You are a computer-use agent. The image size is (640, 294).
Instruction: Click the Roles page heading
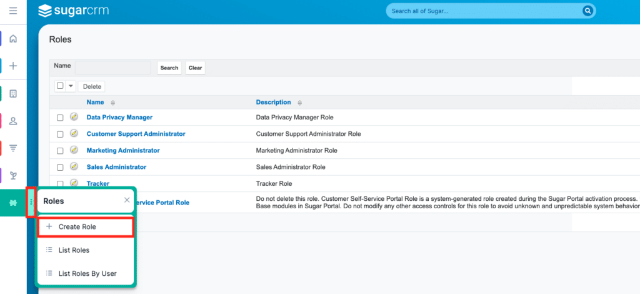pos(60,39)
